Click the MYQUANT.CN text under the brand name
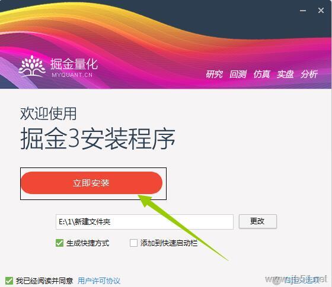The height and width of the screenshot is (287, 332). tap(72, 75)
